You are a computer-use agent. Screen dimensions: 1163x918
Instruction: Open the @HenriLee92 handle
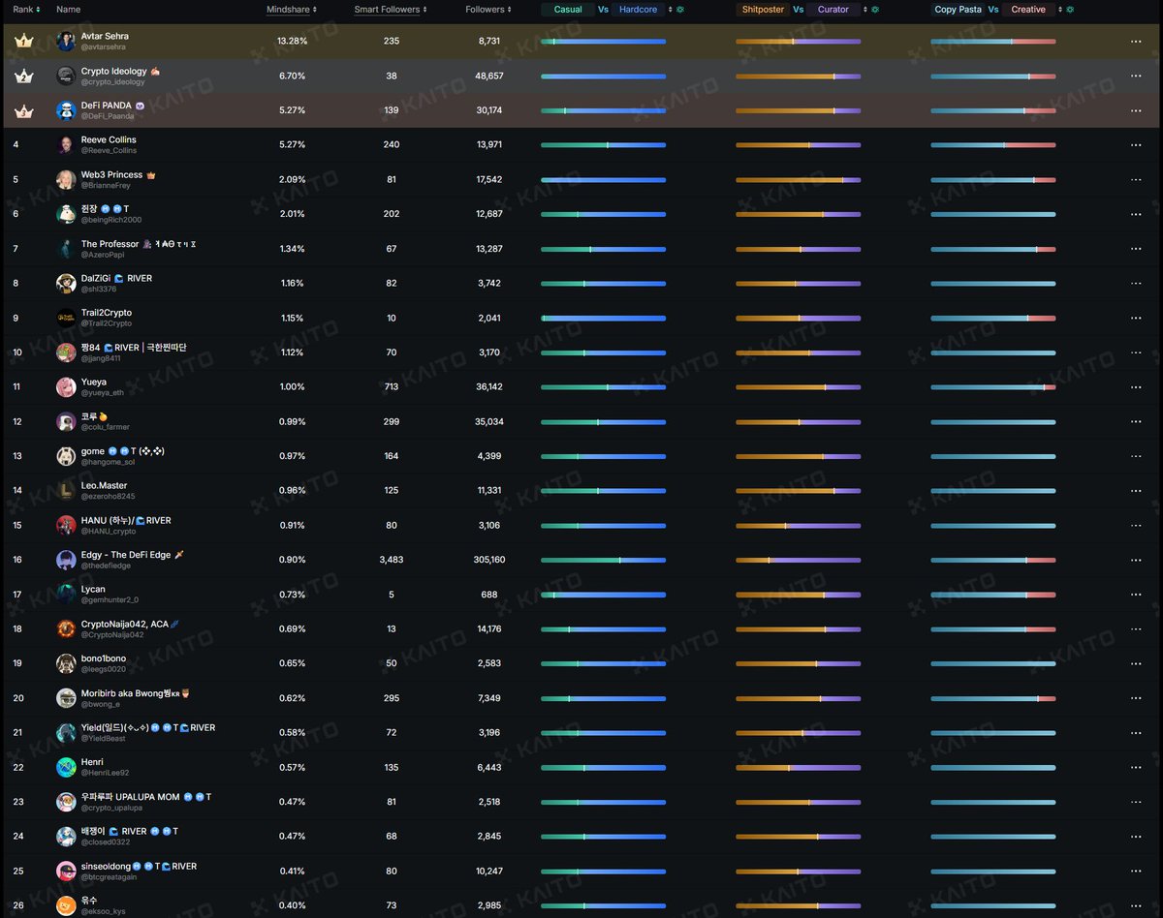105,773
